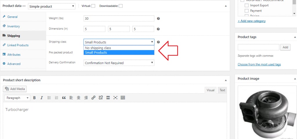Collapse the Product short description panel
The width and height of the screenshot is (297, 139).
(226, 80)
